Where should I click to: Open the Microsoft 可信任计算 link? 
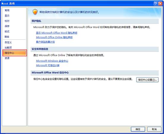click(48, 65)
